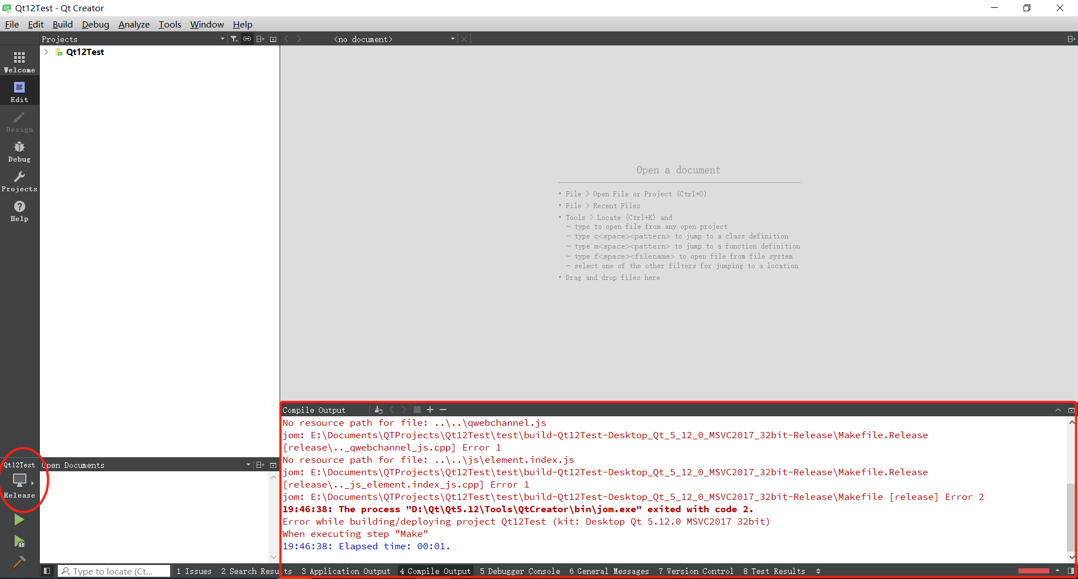Show the 8 Test Results pane
This screenshot has width=1078, height=579.
(774, 571)
